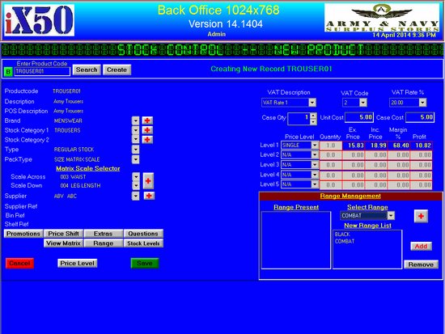Open the Level 2 price level dropdown
445x334 pixels.
click(315, 154)
